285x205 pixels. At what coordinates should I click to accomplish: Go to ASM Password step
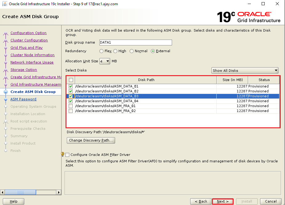point(23,99)
